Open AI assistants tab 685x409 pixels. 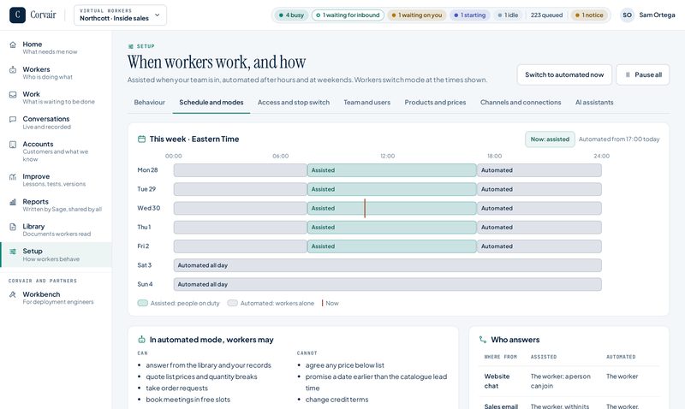pyautogui.click(x=594, y=102)
